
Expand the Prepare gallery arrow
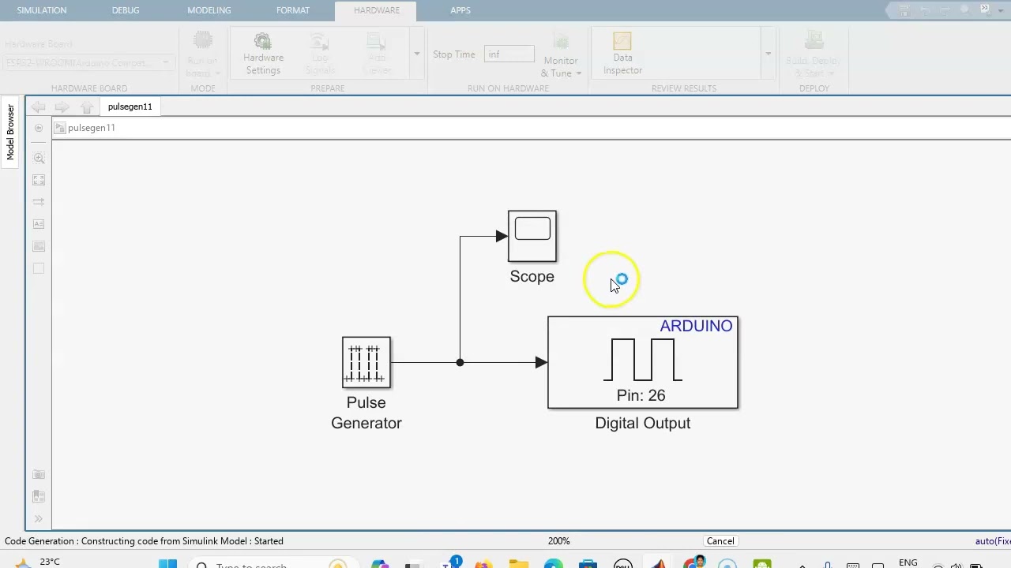(416, 54)
